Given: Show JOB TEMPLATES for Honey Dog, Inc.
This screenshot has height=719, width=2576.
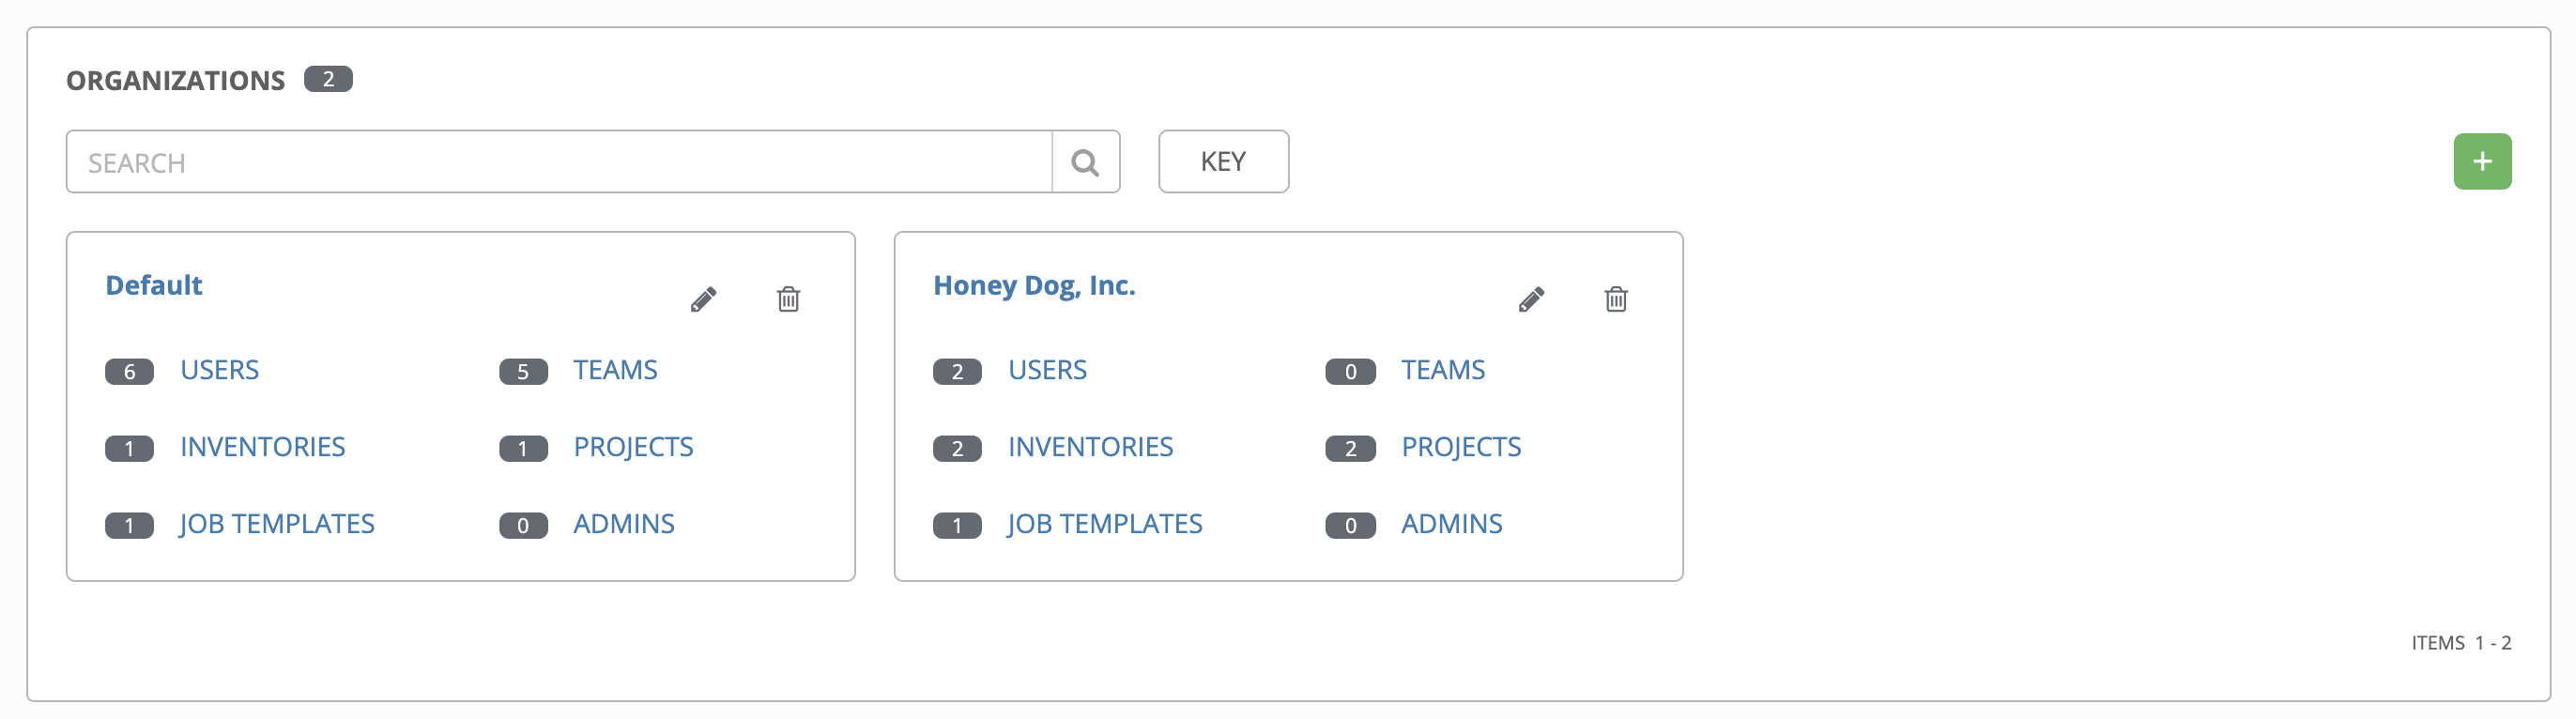Looking at the screenshot, I should pos(1104,524).
